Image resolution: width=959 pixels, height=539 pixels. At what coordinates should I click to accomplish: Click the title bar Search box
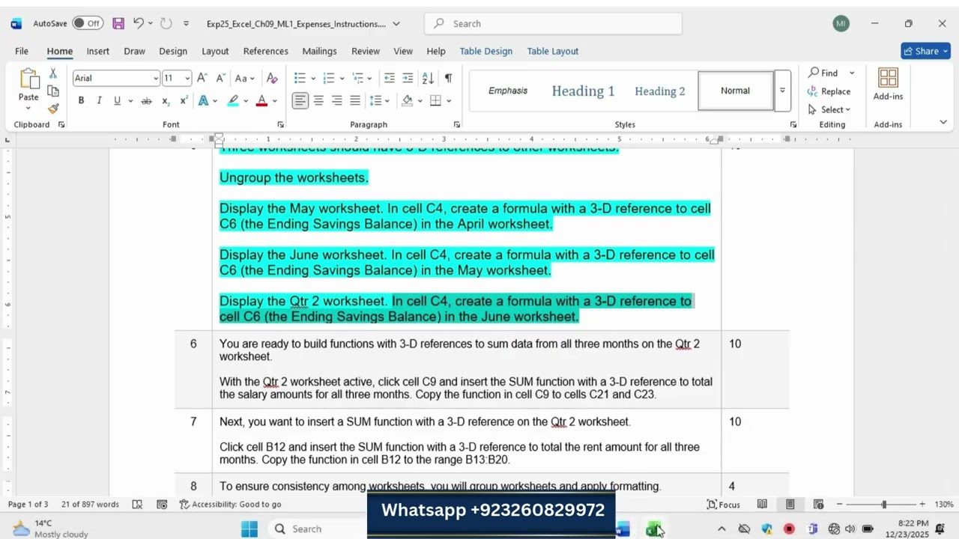pyautogui.click(x=553, y=23)
